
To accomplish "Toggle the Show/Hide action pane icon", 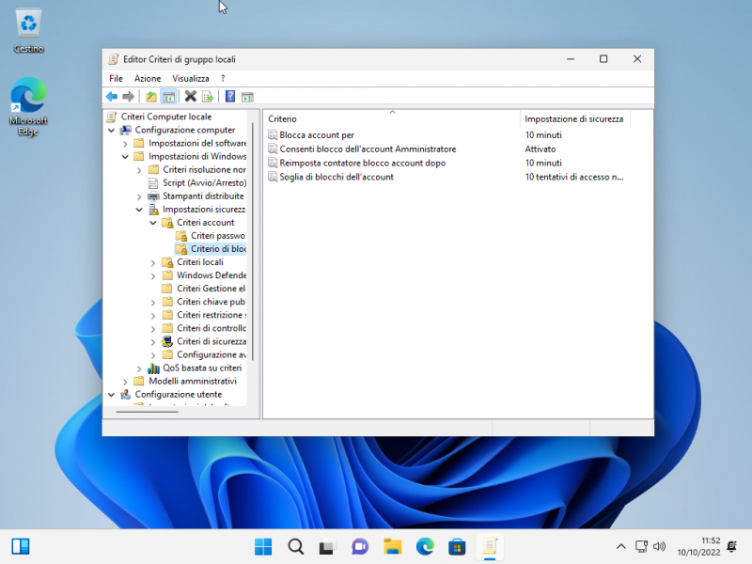I will 247,97.
